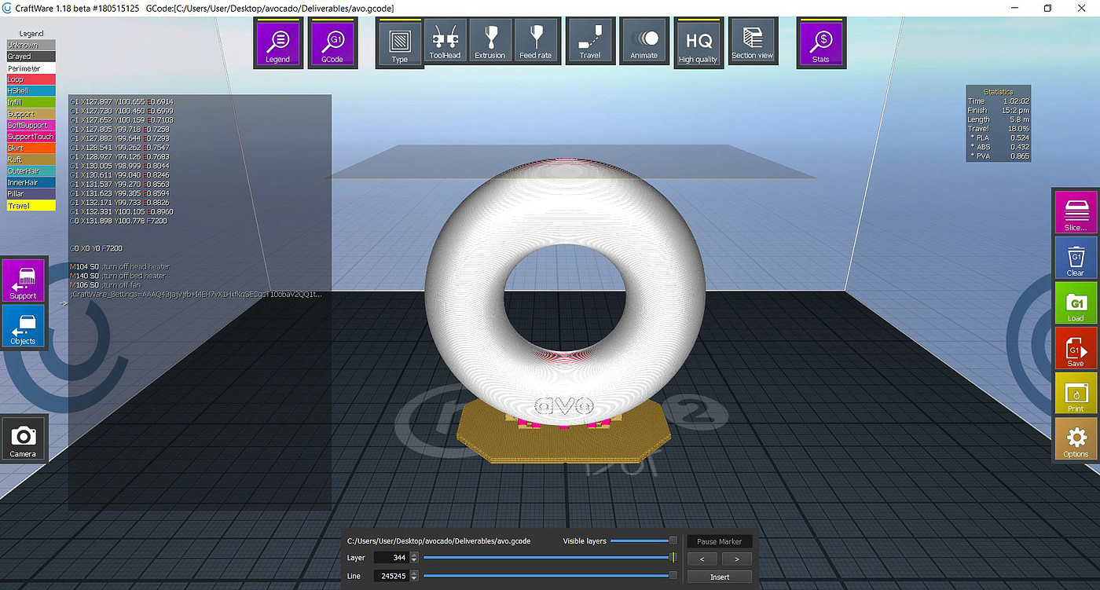This screenshot has width=1100, height=590.
Task: Click the Line slider handle
Action: (x=673, y=576)
